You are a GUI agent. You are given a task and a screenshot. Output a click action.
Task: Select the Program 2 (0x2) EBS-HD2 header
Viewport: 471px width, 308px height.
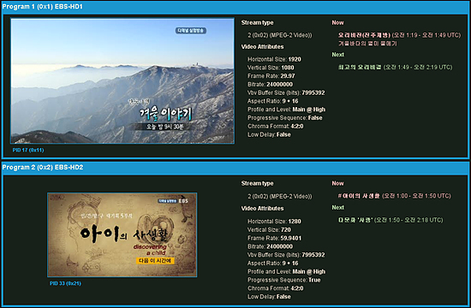coord(43,167)
